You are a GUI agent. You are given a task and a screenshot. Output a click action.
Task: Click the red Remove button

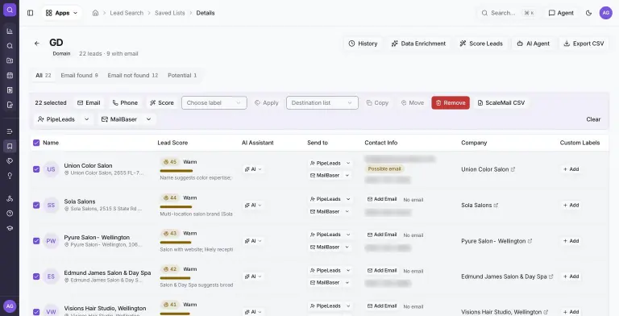tap(451, 102)
